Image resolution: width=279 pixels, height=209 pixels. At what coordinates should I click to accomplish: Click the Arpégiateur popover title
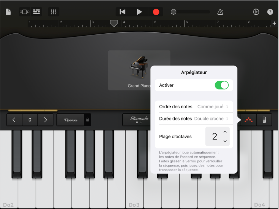point(194,72)
